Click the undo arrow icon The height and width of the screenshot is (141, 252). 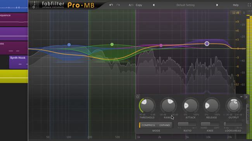point(111,5)
